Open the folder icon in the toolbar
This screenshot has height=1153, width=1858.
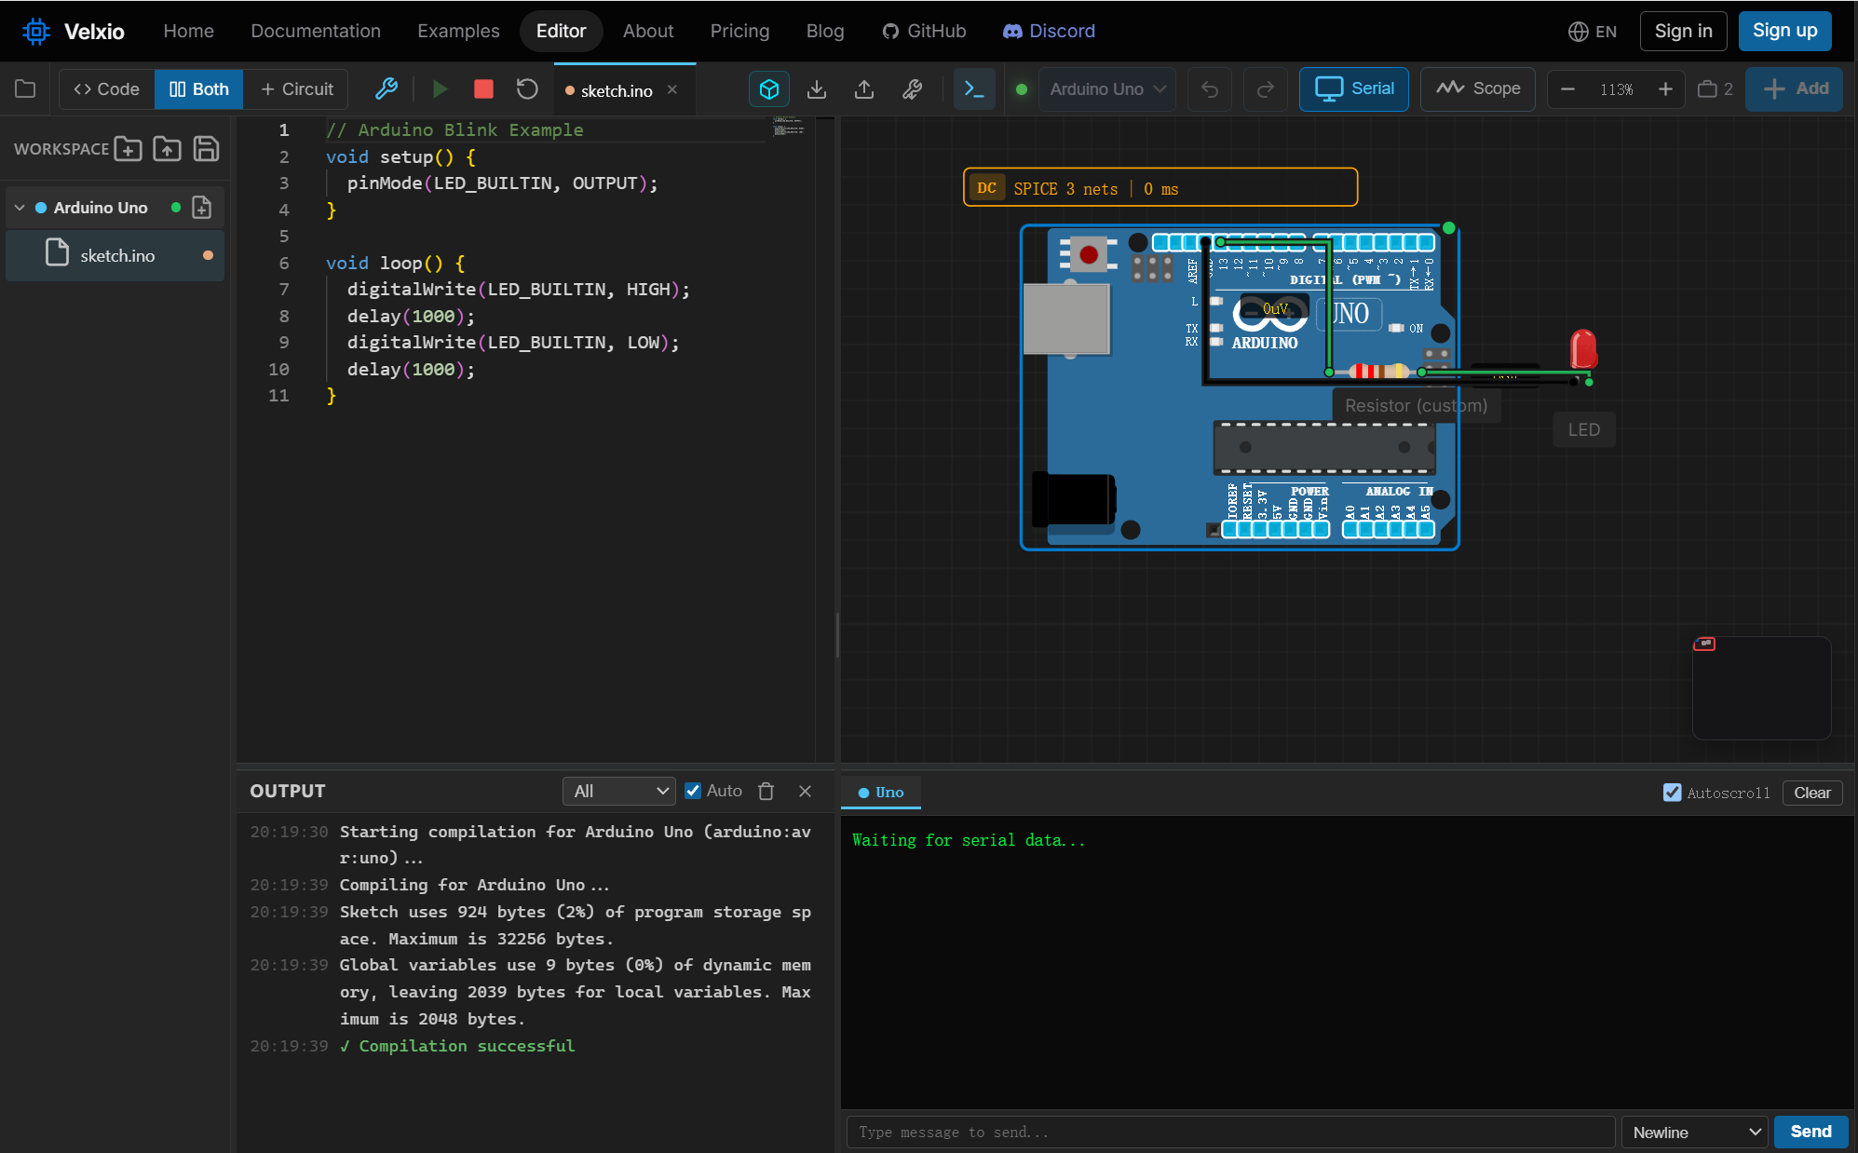pos(25,88)
